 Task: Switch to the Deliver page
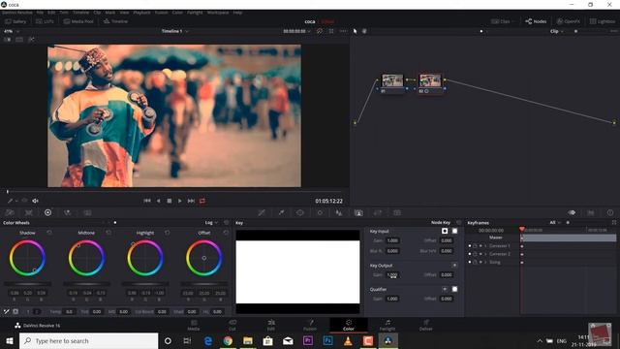[425, 325]
